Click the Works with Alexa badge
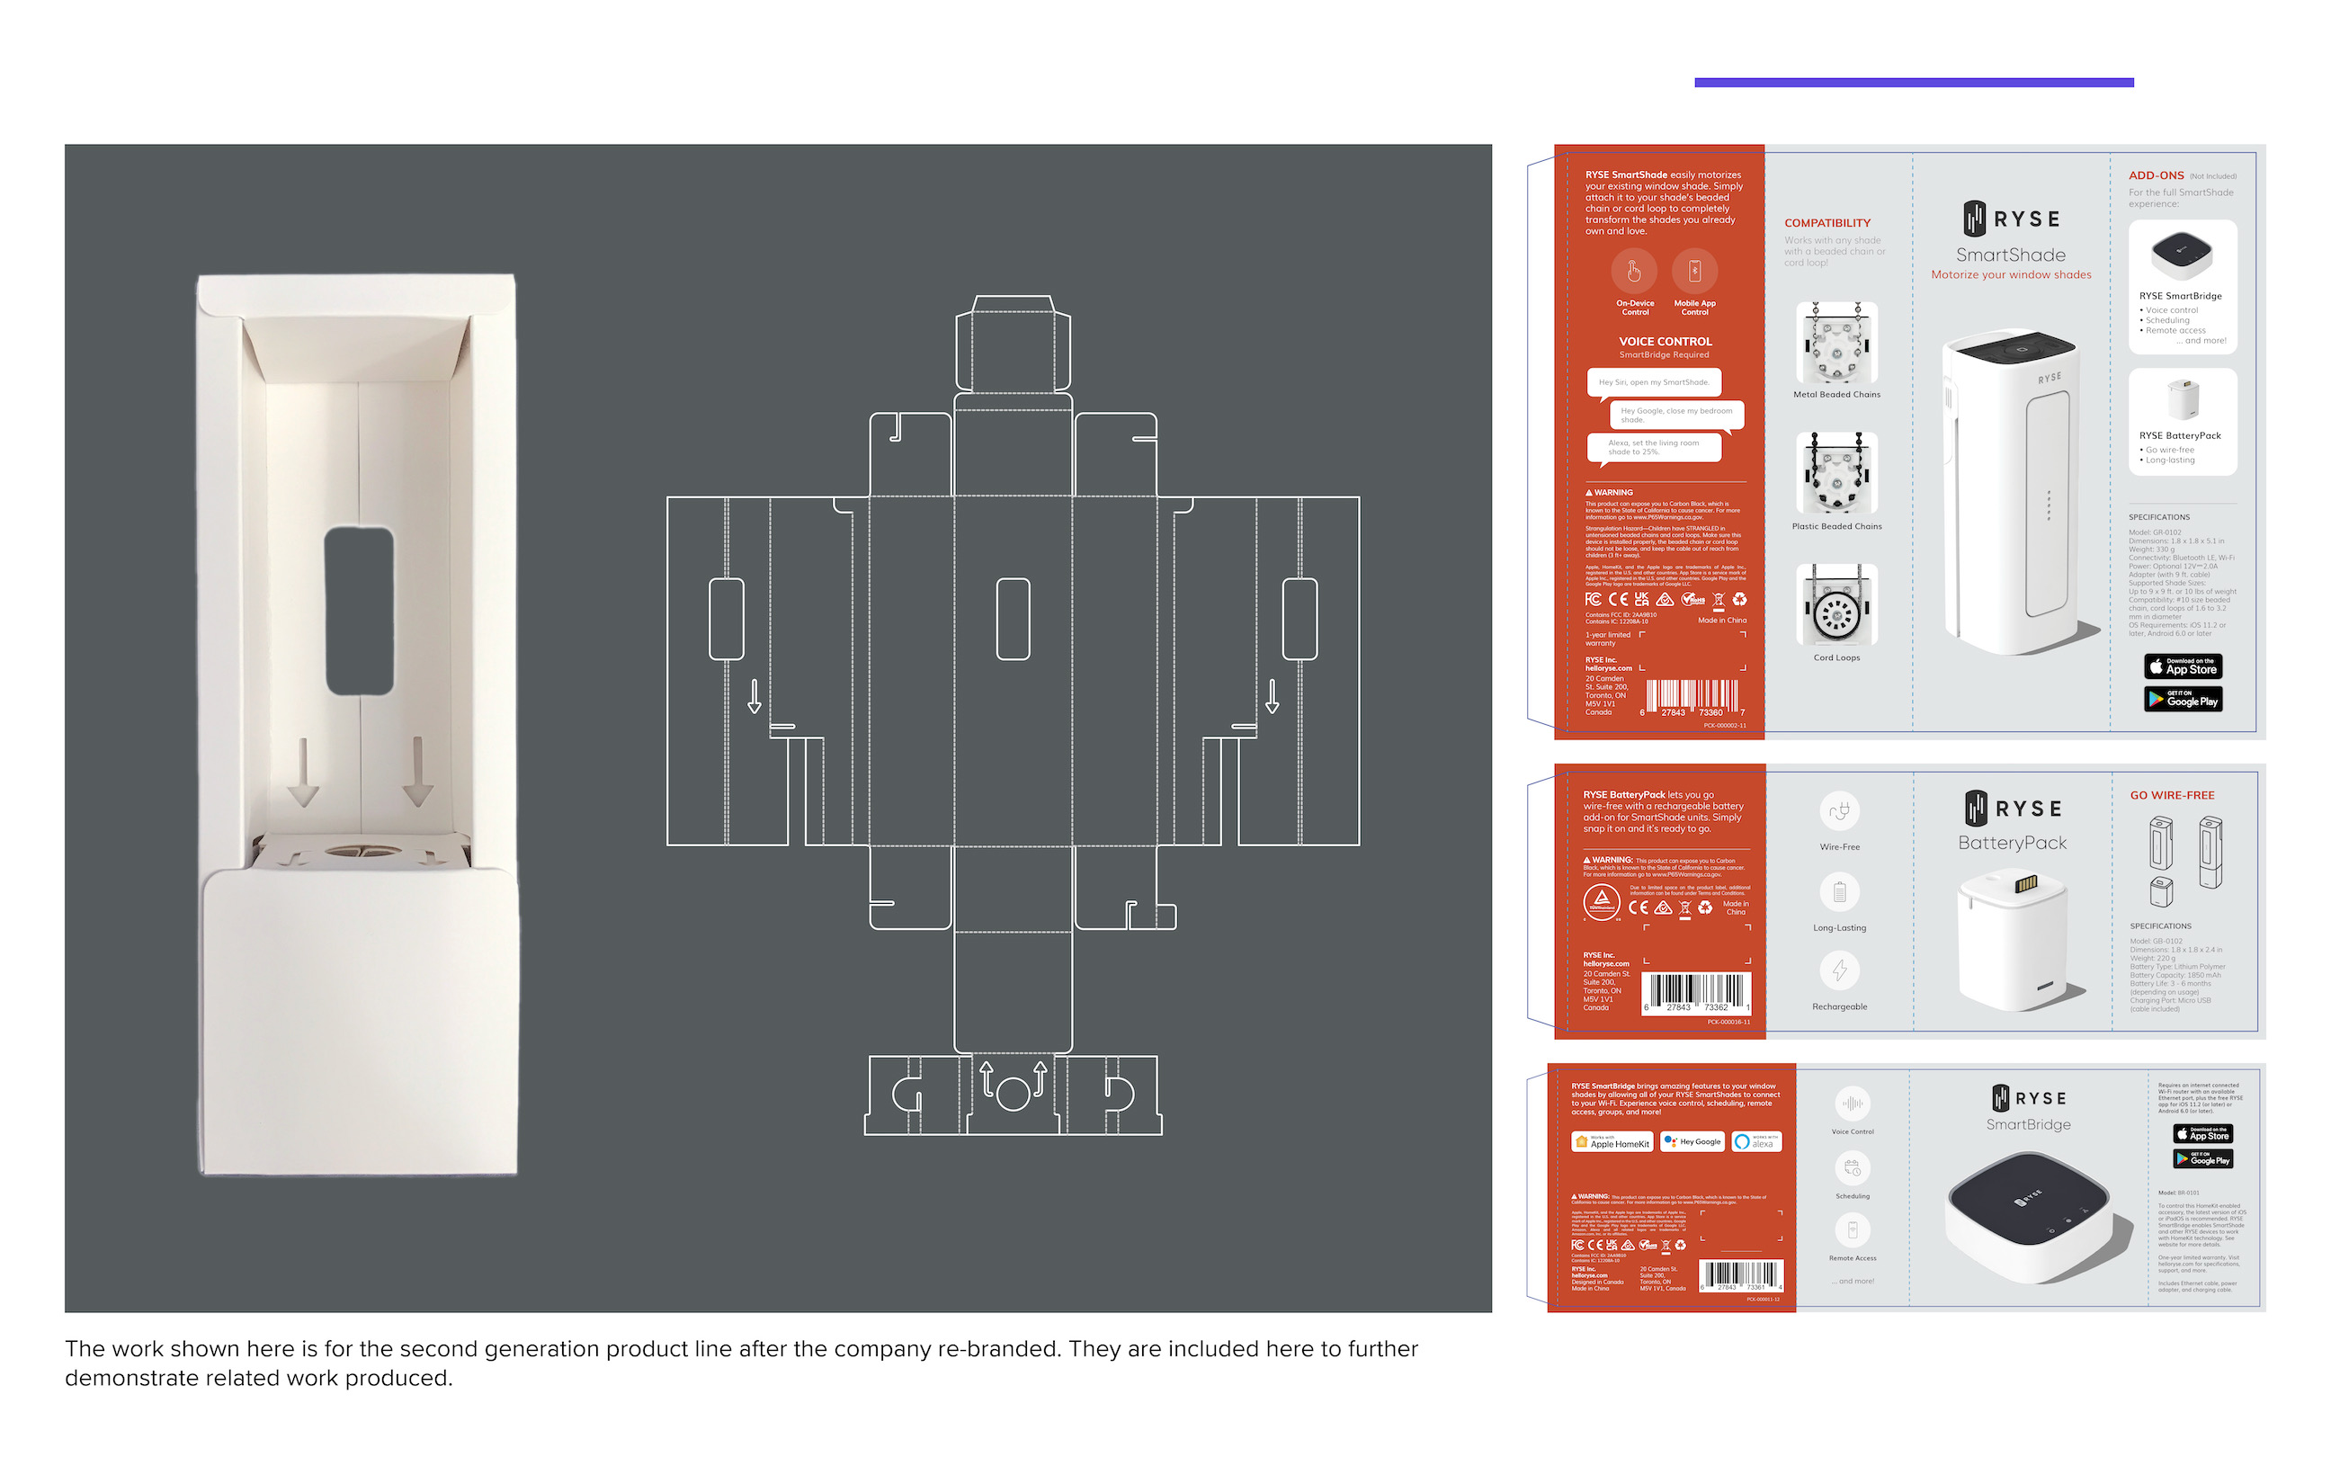The height and width of the screenshot is (1457, 2331). [x=1756, y=1142]
